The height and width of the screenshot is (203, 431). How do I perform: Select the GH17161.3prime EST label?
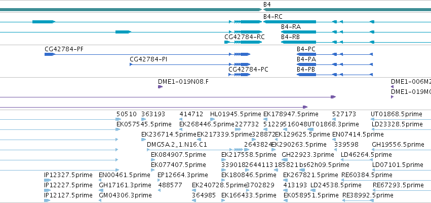tap(125, 185)
